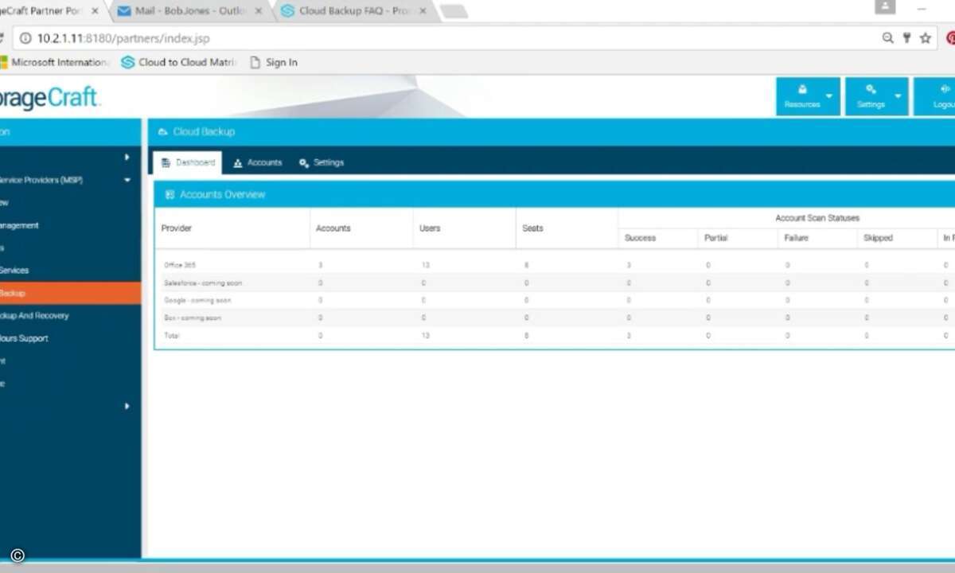Open the top-right Settings dropdown arrow
Image resolution: width=955 pixels, height=573 pixels.
tap(898, 96)
